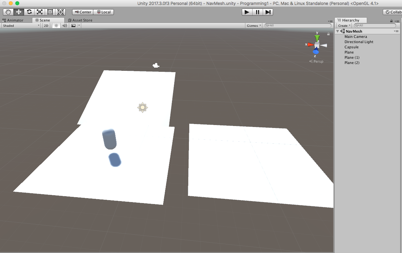Image resolution: width=402 pixels, height=253 pixels.
Task: Select the combined Transform tool
Action: (x=61, y=12)
